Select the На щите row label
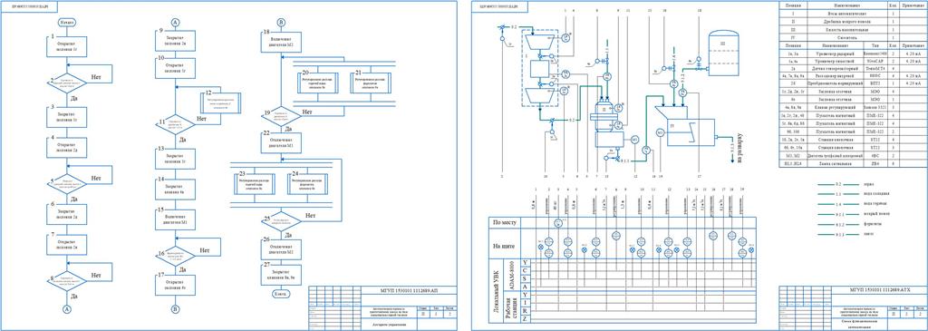Screen dimensions: 928x331 (x=506, y=245)
